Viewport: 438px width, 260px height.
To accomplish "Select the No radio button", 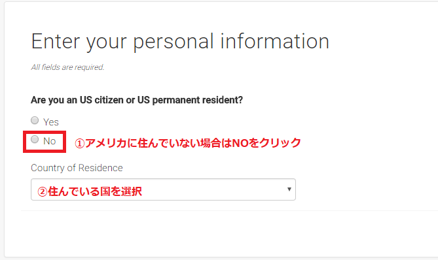I will tap(35, 139).
